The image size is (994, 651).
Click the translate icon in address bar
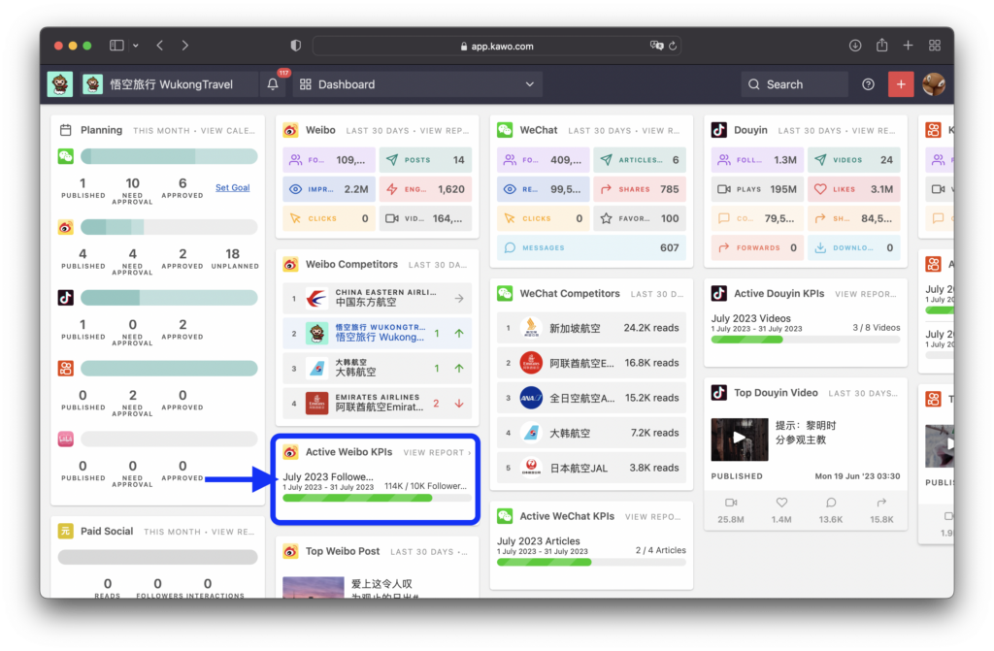(x=656, y=46)
